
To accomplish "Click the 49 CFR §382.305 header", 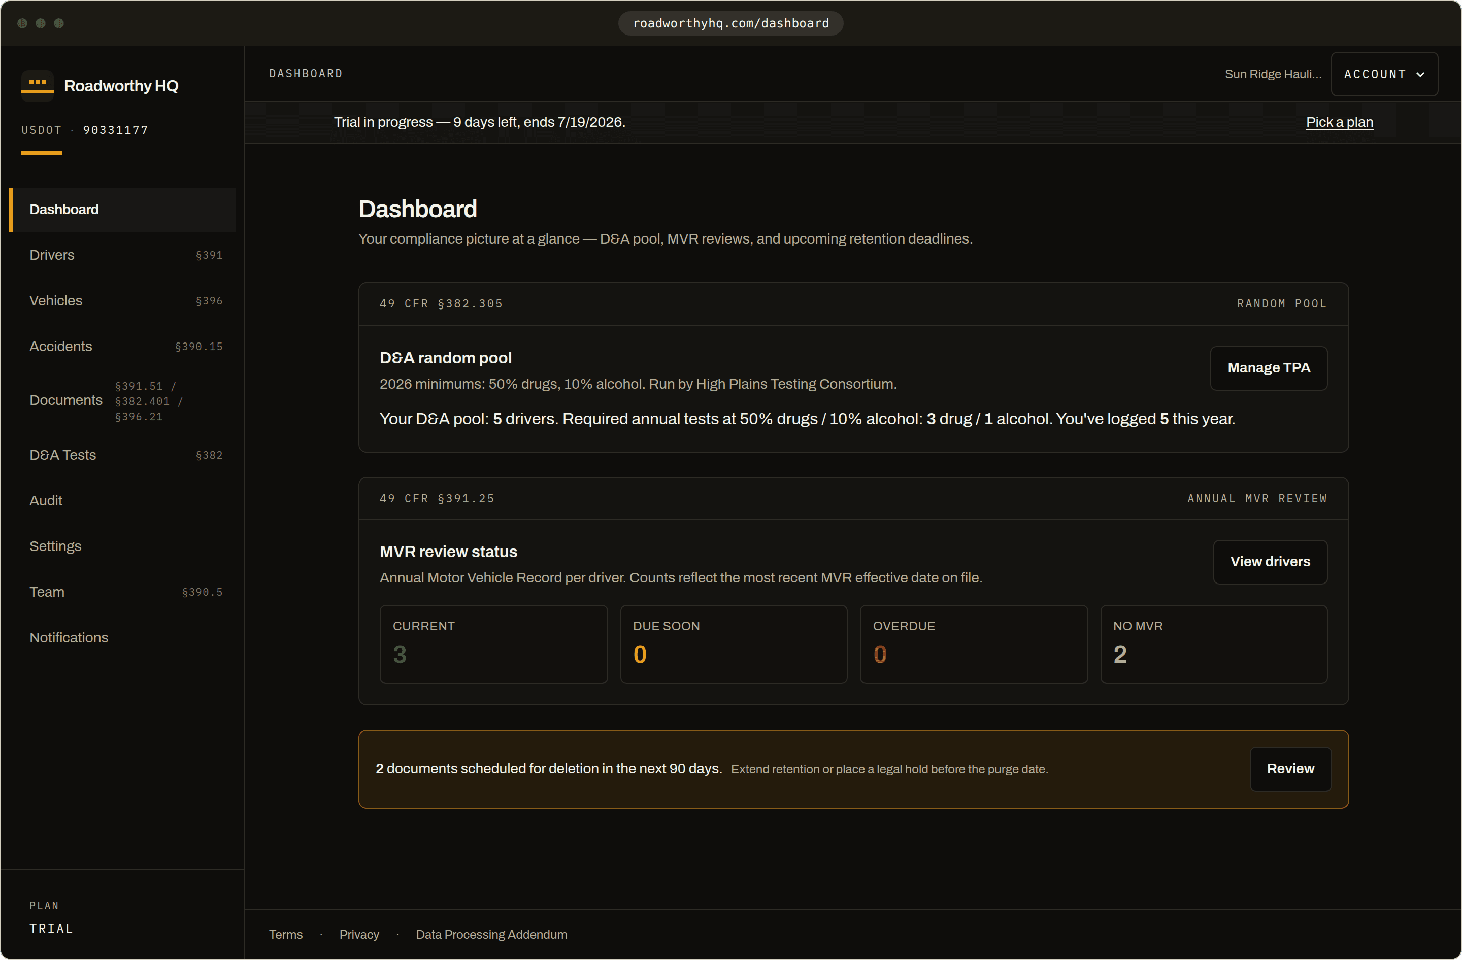I will [441, 304].
